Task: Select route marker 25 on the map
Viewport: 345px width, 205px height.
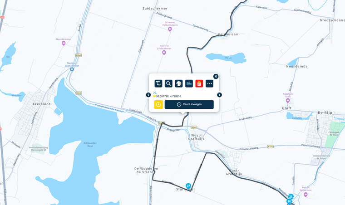Action: [291, 196]
